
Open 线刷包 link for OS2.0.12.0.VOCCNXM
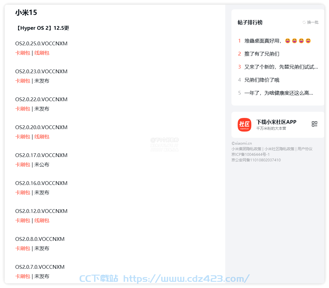[x=42, y=220]
